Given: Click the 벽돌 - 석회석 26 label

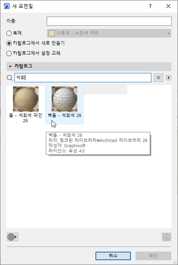Looking at the screenshot, I should coord(64,115).
